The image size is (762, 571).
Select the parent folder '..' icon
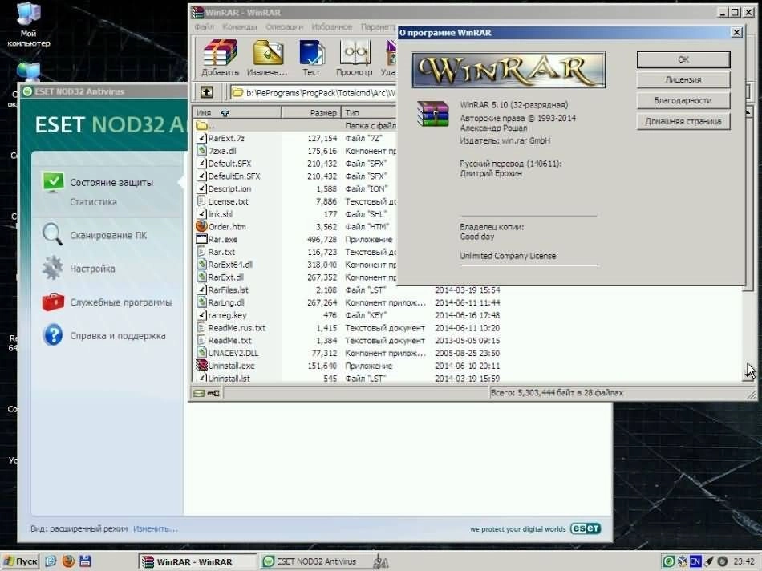(201, 125)
